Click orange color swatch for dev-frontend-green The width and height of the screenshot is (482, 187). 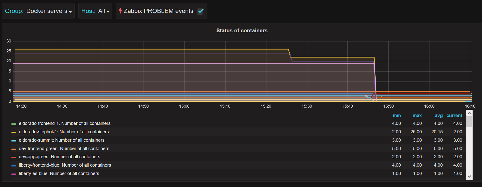point(14,149)
